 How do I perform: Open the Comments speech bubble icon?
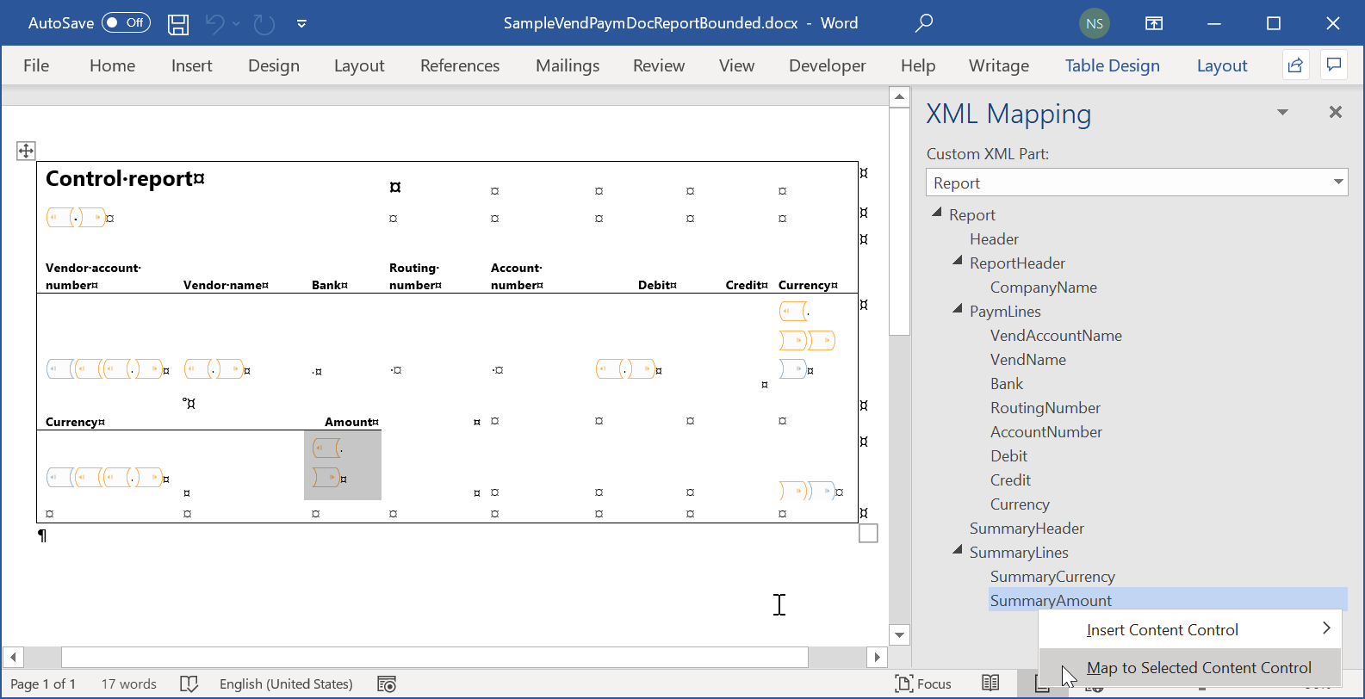click(x=1334, y=65)
